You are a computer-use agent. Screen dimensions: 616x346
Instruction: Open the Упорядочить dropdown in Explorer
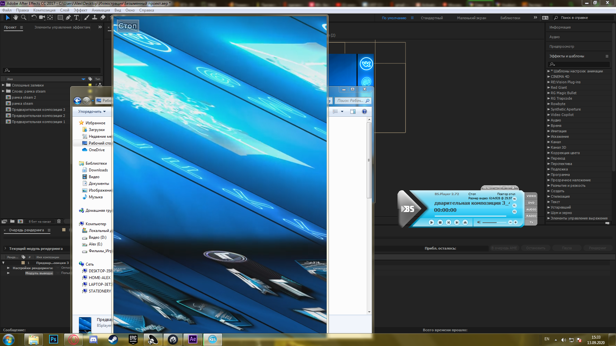coord(92,111)
